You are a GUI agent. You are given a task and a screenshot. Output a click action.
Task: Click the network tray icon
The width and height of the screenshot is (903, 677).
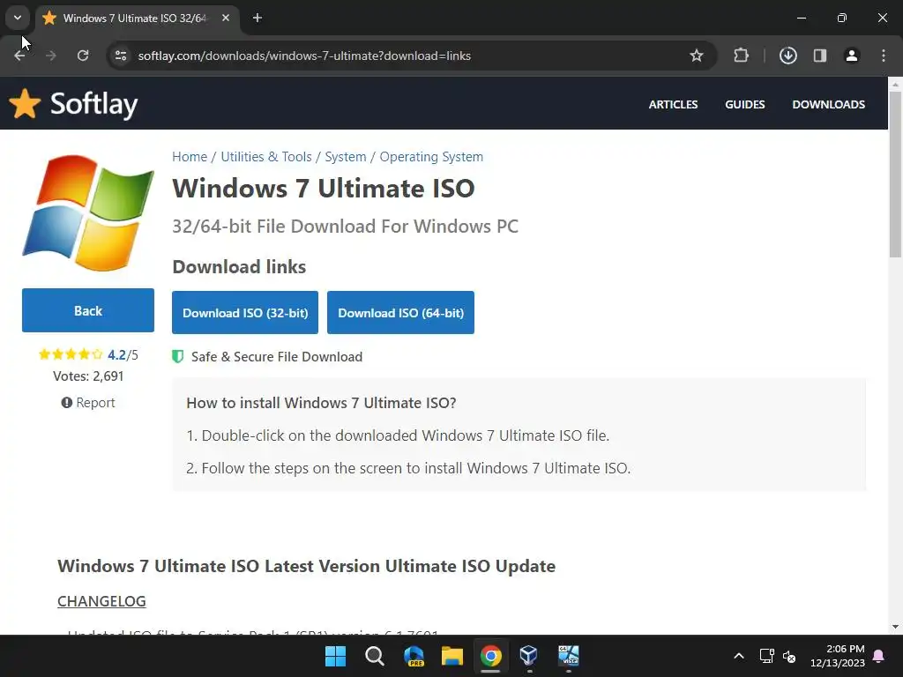pos(766,656)
